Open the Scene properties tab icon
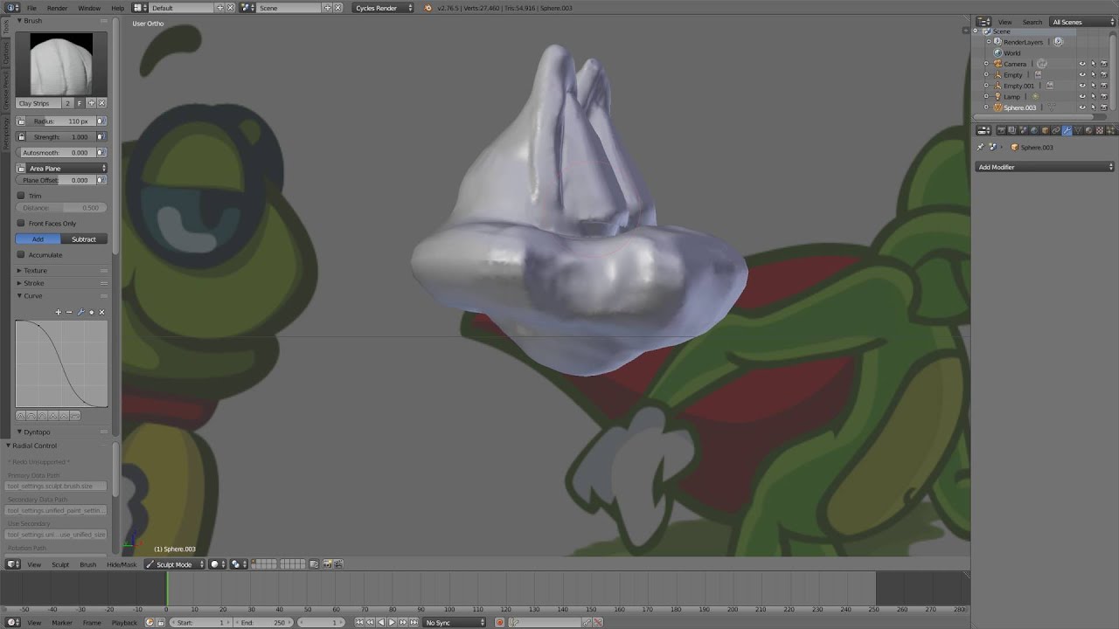 tap(1022, 130)
